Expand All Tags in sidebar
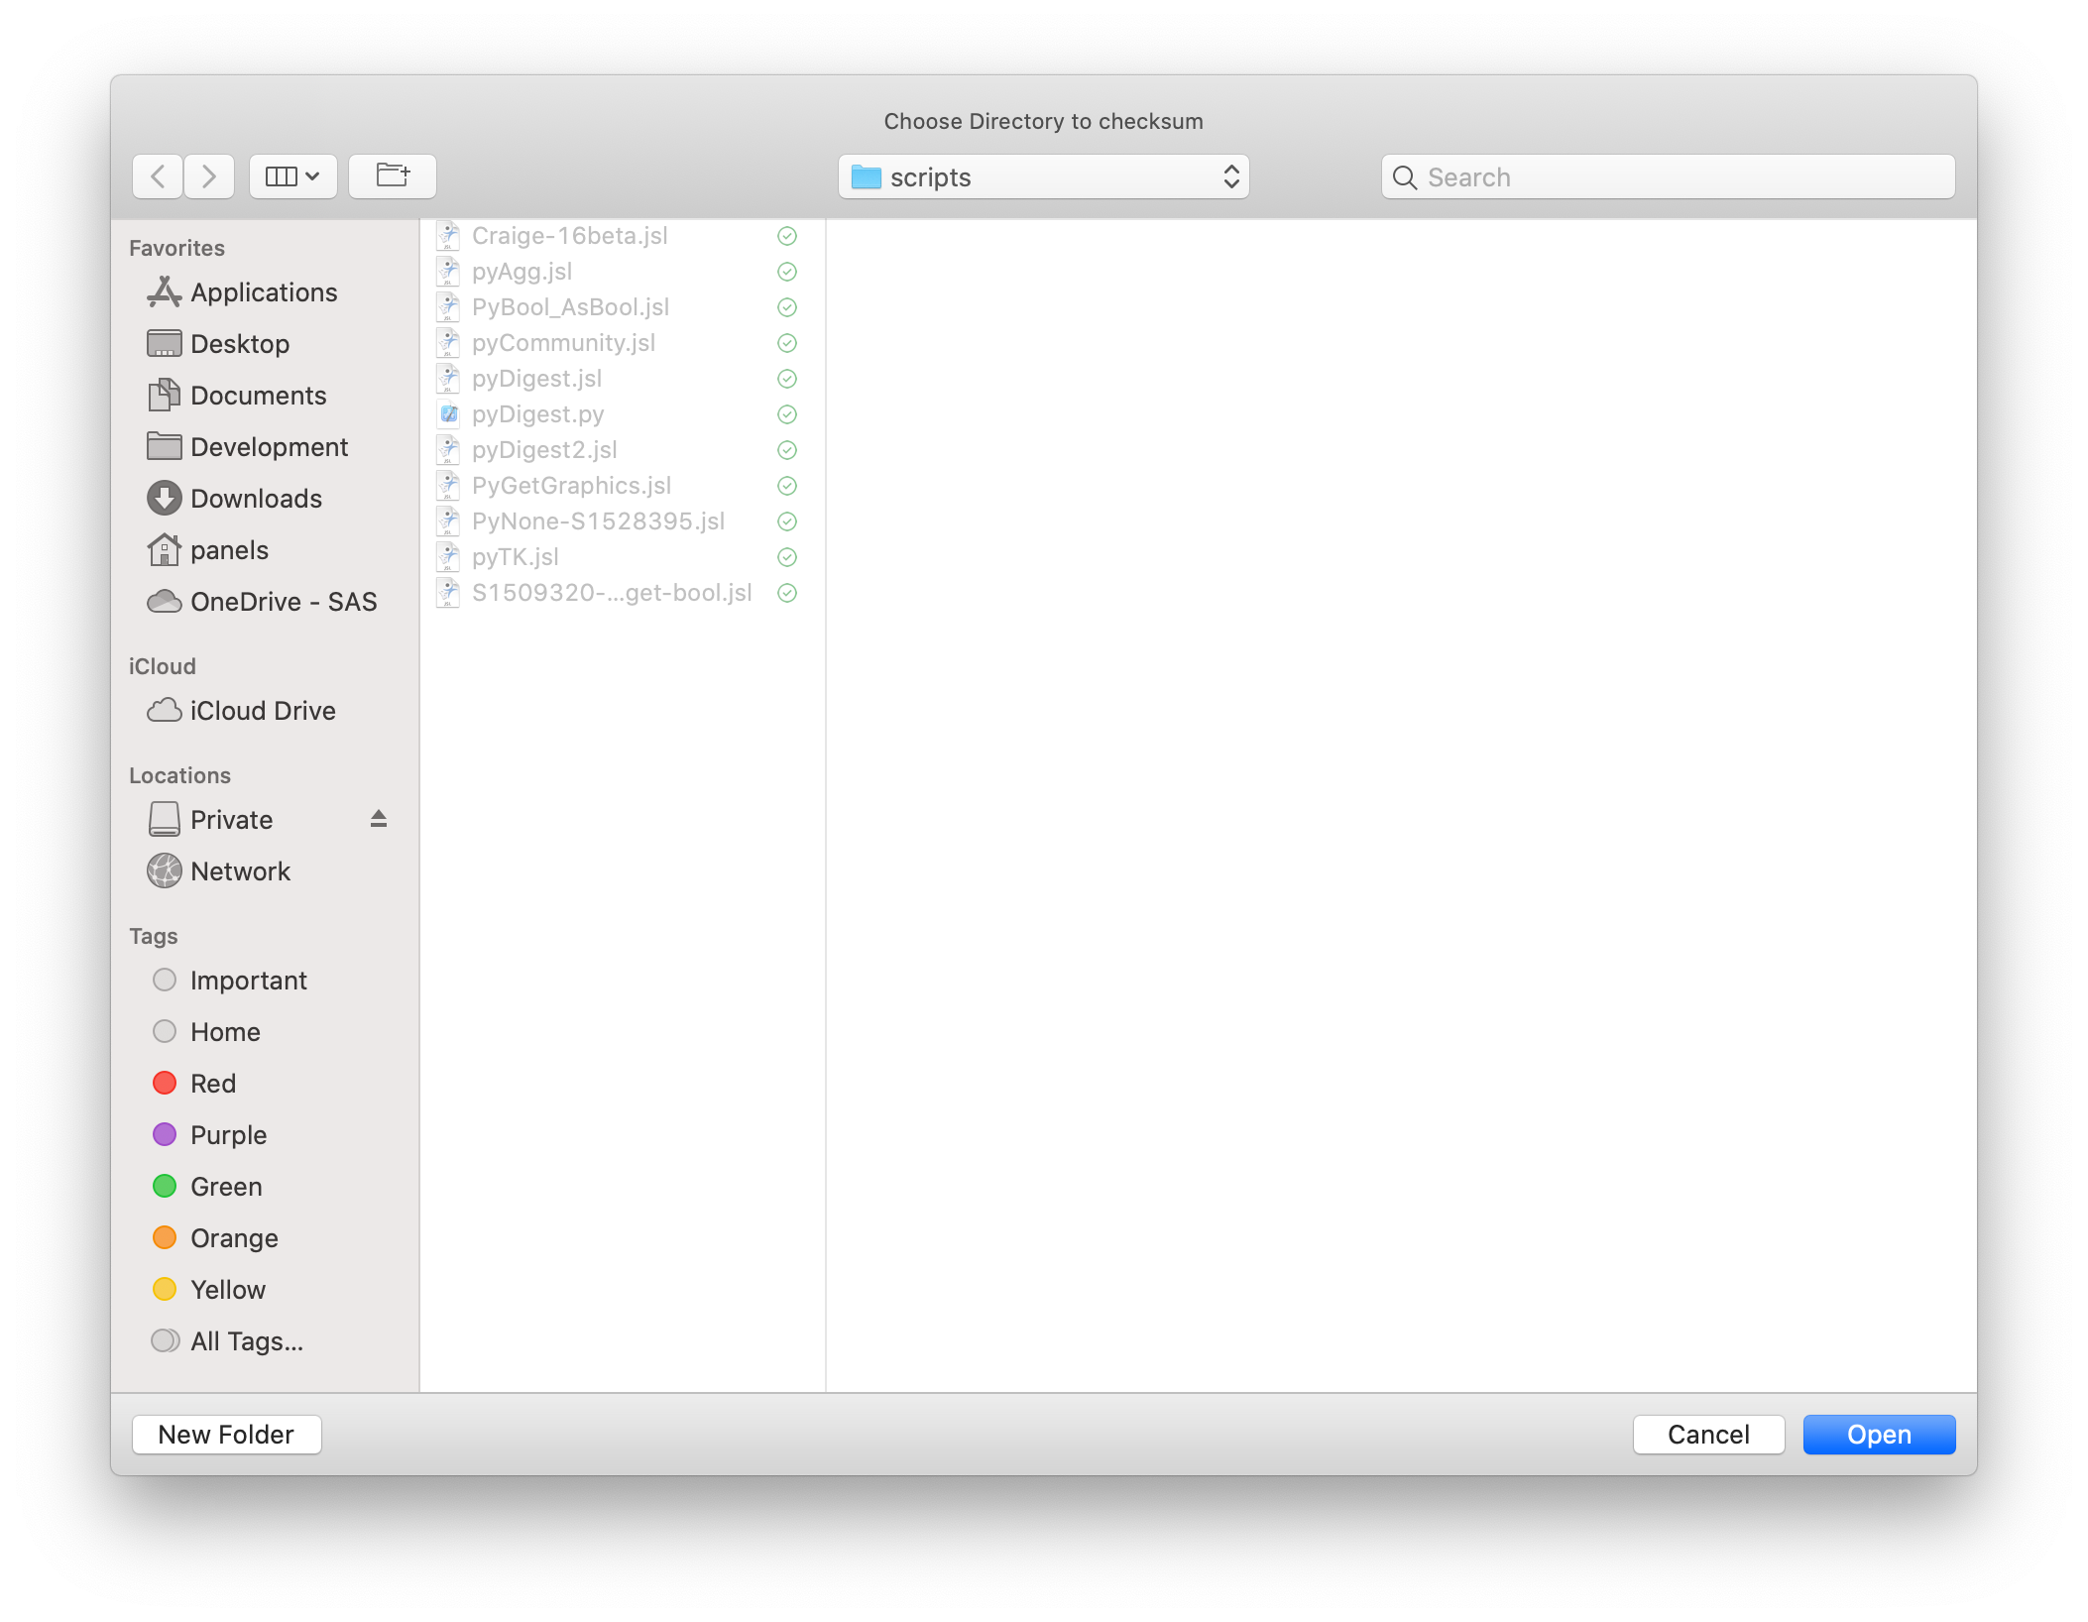The height and width of the screenshot is (1622, 2088). (246, 1340)
